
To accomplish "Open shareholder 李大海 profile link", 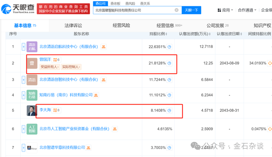I will [x=45, y=110].
